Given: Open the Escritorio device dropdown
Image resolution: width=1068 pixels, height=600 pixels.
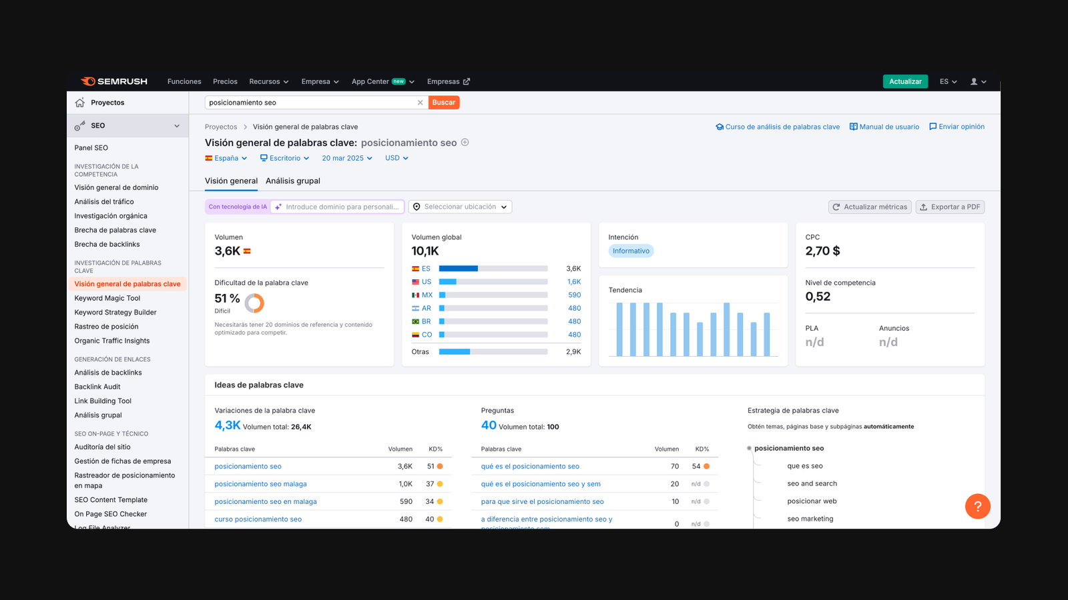Looking at the screenshot, I should [284, 158].
